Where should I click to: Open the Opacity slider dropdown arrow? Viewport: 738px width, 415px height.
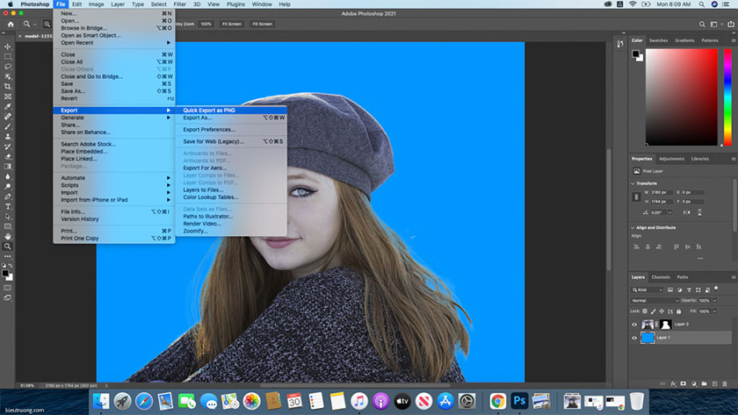coord(714,300)
